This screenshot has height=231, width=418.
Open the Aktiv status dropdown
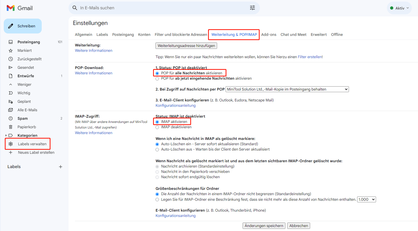399,8
